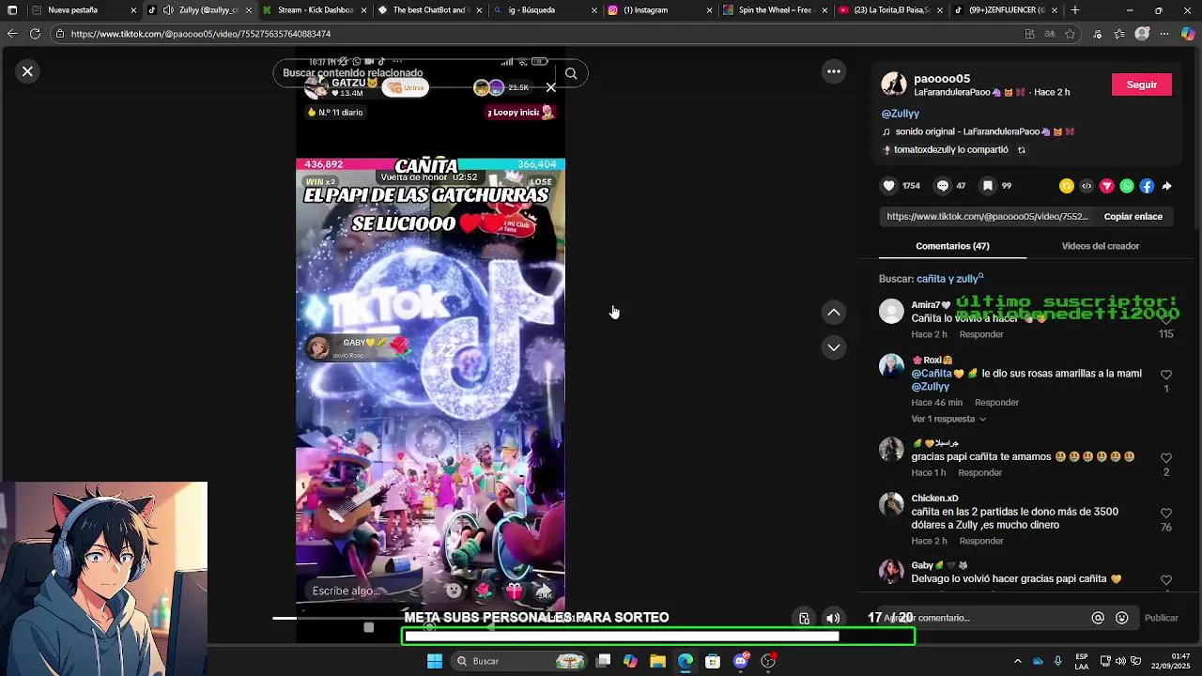Like Amira7's comment
This screenshot has height=676, width=1202.
(x=1166, y=320)
